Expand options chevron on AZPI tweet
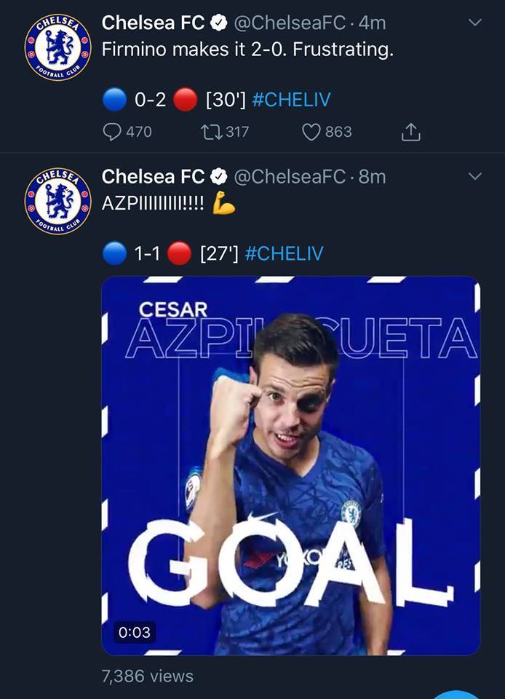 click(474, 176)
